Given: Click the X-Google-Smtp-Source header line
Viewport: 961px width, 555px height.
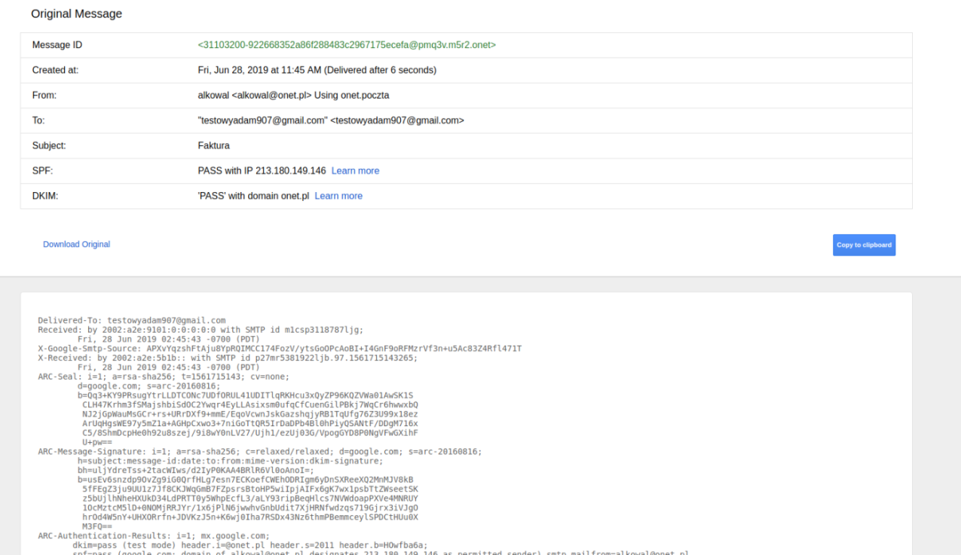Looking at the screenshot, I should [279, 348].
